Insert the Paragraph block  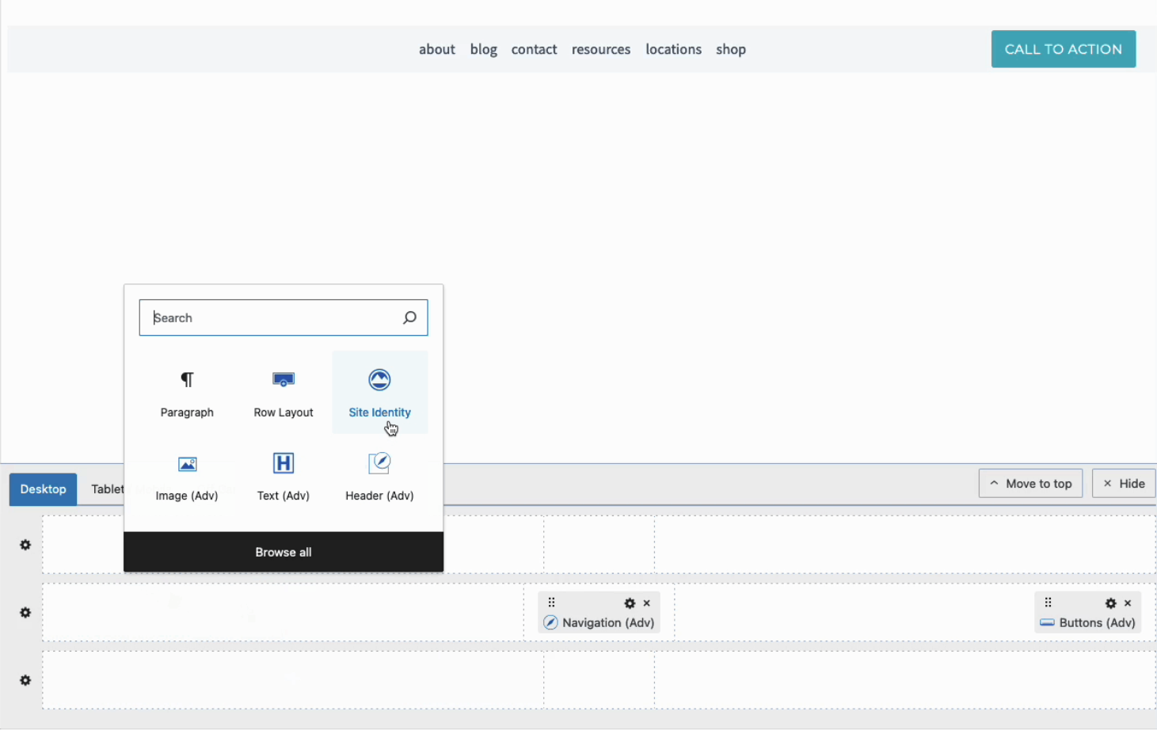187,393
